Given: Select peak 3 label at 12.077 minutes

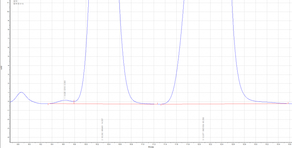Looking at the screenshot, I should click(x=203, y=129).
